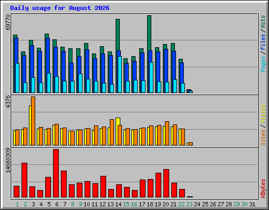Click the 'Visits' legend label
This screenshot has width=269, height=210.
click(263, 114)
